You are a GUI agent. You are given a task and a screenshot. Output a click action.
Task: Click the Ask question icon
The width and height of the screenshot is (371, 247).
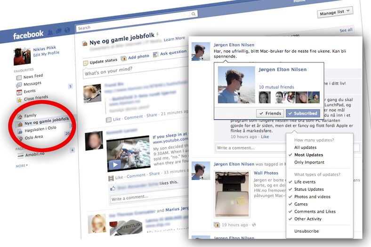point(156,55)
